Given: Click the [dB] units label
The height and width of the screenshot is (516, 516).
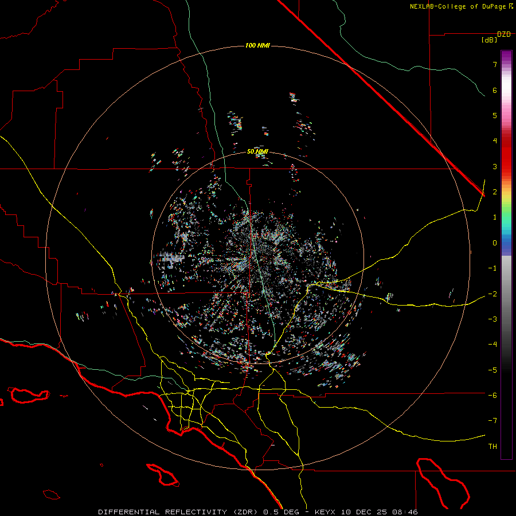Looking at the screenshot, I should coord(489,40).
